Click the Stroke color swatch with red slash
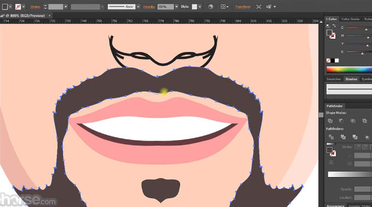Image resolution: width=372 pixels, height=207 pixels. click(18, 7)
